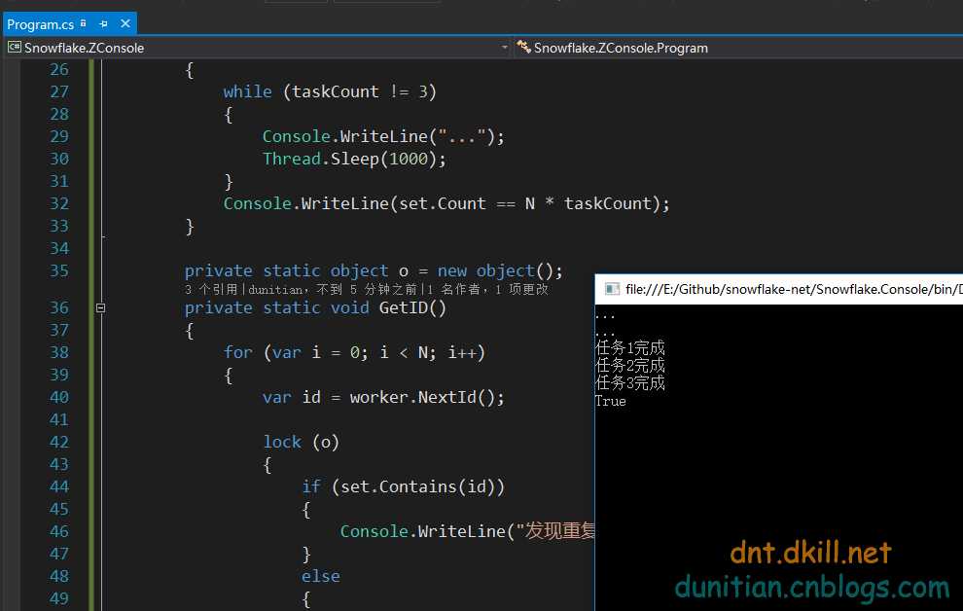
Task: Click the project dropdown arrow in navigation bar
Action: tap(504, 48)
